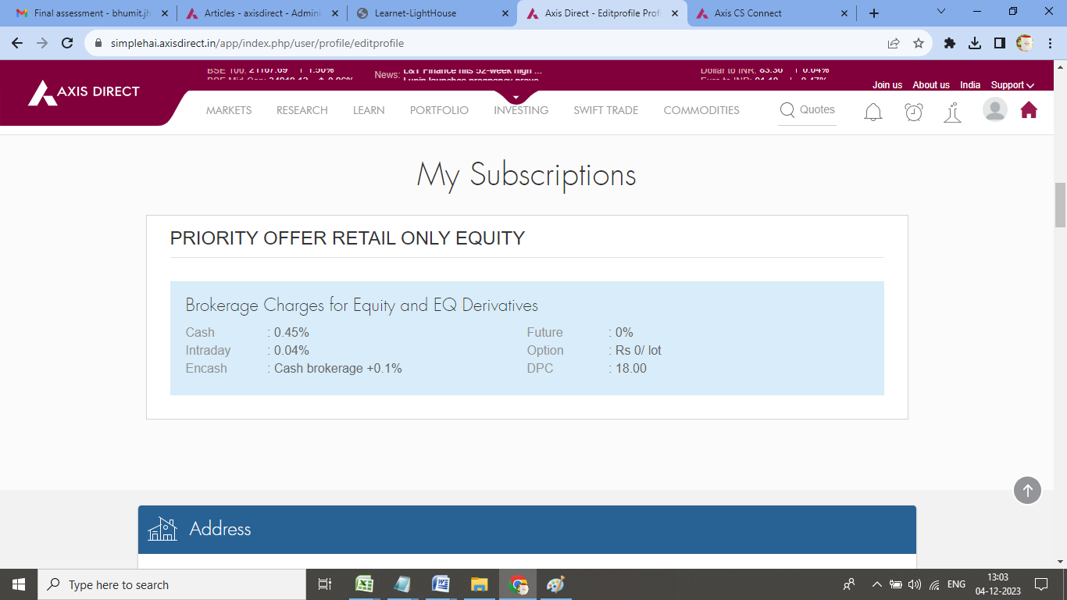Go to the home icon
The image size is (1067, 600).
pos(1029,110)
